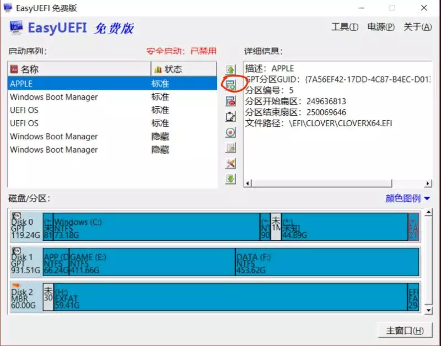
Task: Click the create new boot entry icon
Action: pos(230,85)
